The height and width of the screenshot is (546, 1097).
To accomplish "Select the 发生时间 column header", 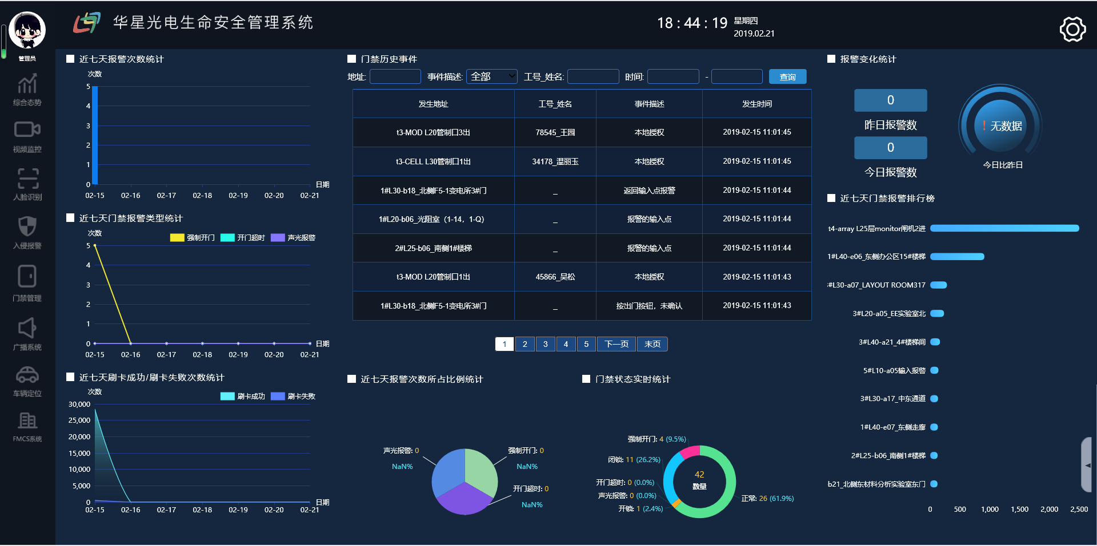I will point(757,104).
